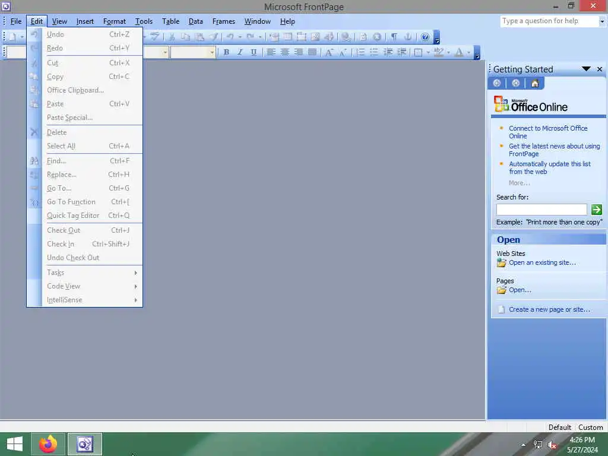Click the Refresh toolbar icon
This screenshot has width=608, height=456.
(x=363, y=37)
